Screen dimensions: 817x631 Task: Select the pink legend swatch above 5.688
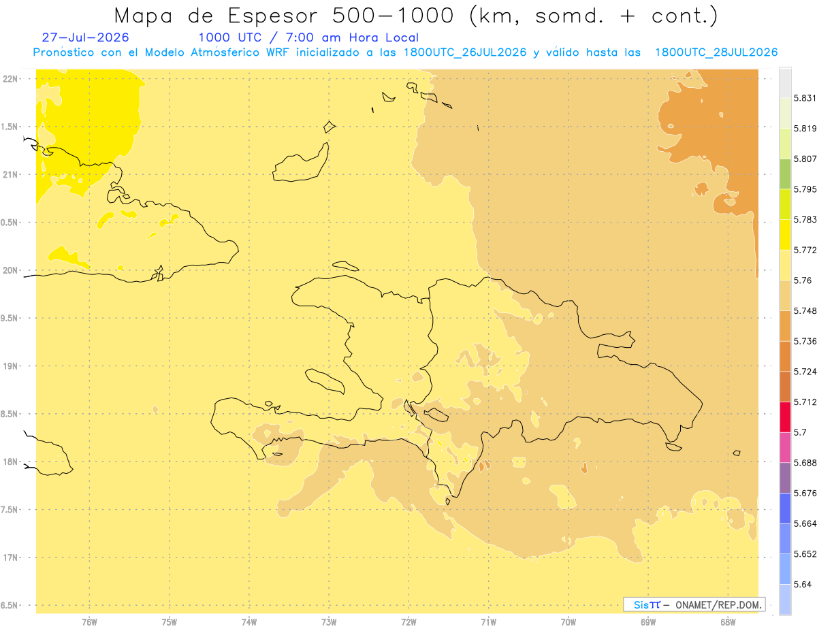point(785,447)
